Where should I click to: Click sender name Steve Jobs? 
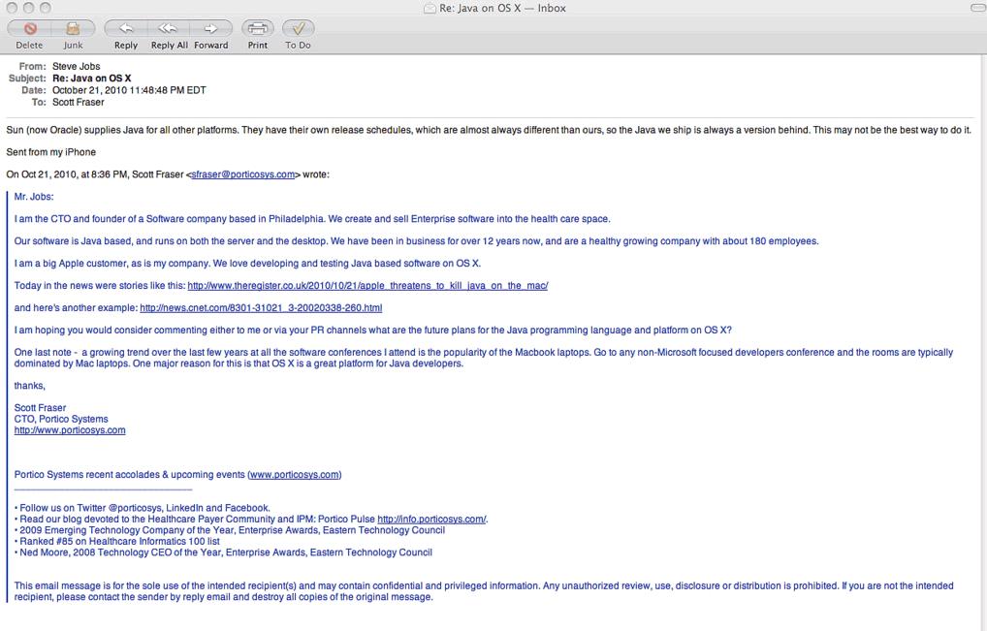pyautogui.click(x=77, y=66)
